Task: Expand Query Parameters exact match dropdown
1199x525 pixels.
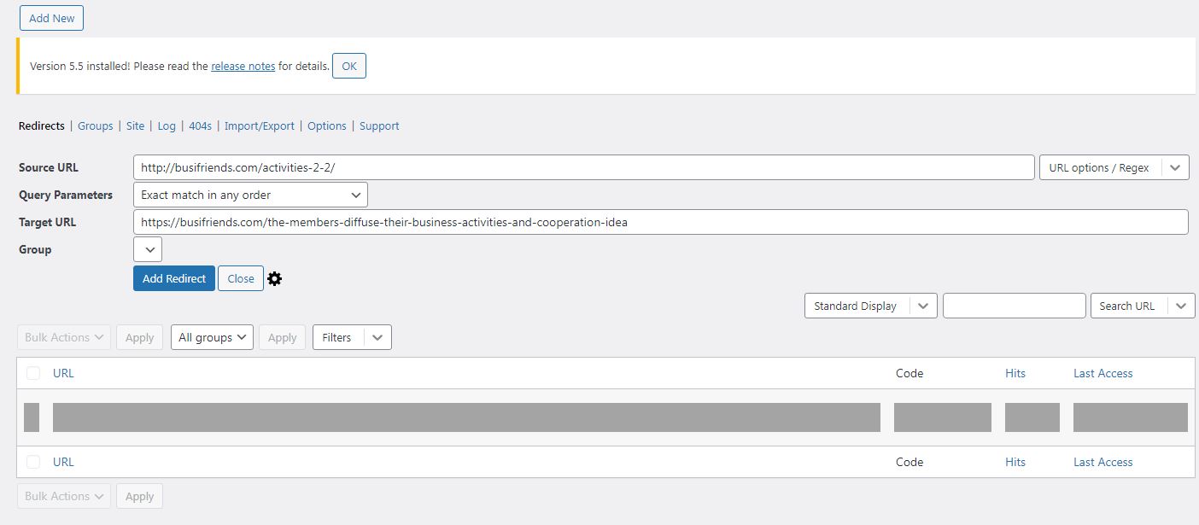Action: click(x=250, y=195)
